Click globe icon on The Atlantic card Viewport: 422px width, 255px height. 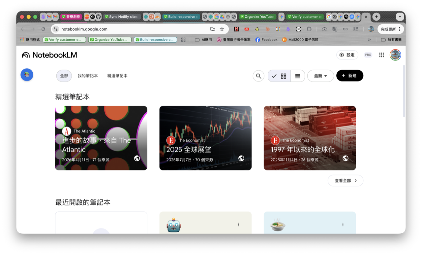[x=137, y=158]
